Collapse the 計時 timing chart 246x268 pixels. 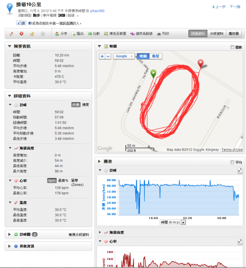[100, 170]
